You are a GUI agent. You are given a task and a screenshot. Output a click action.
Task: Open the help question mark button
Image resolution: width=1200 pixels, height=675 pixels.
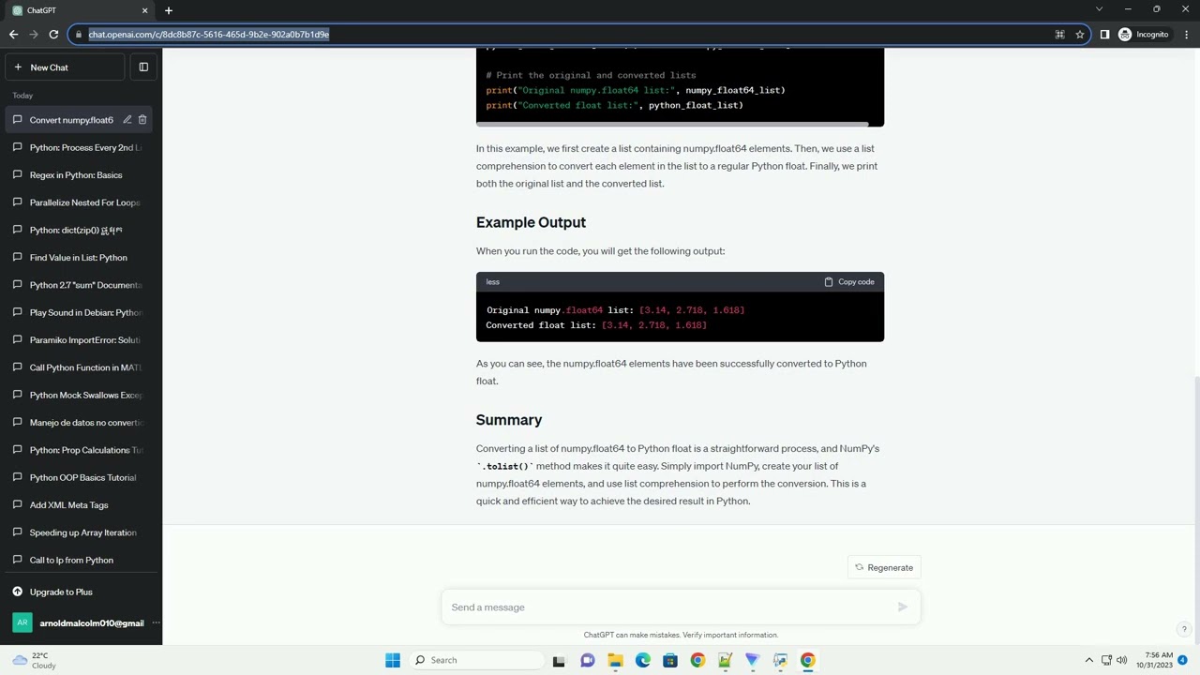[x=1184, y=629]
